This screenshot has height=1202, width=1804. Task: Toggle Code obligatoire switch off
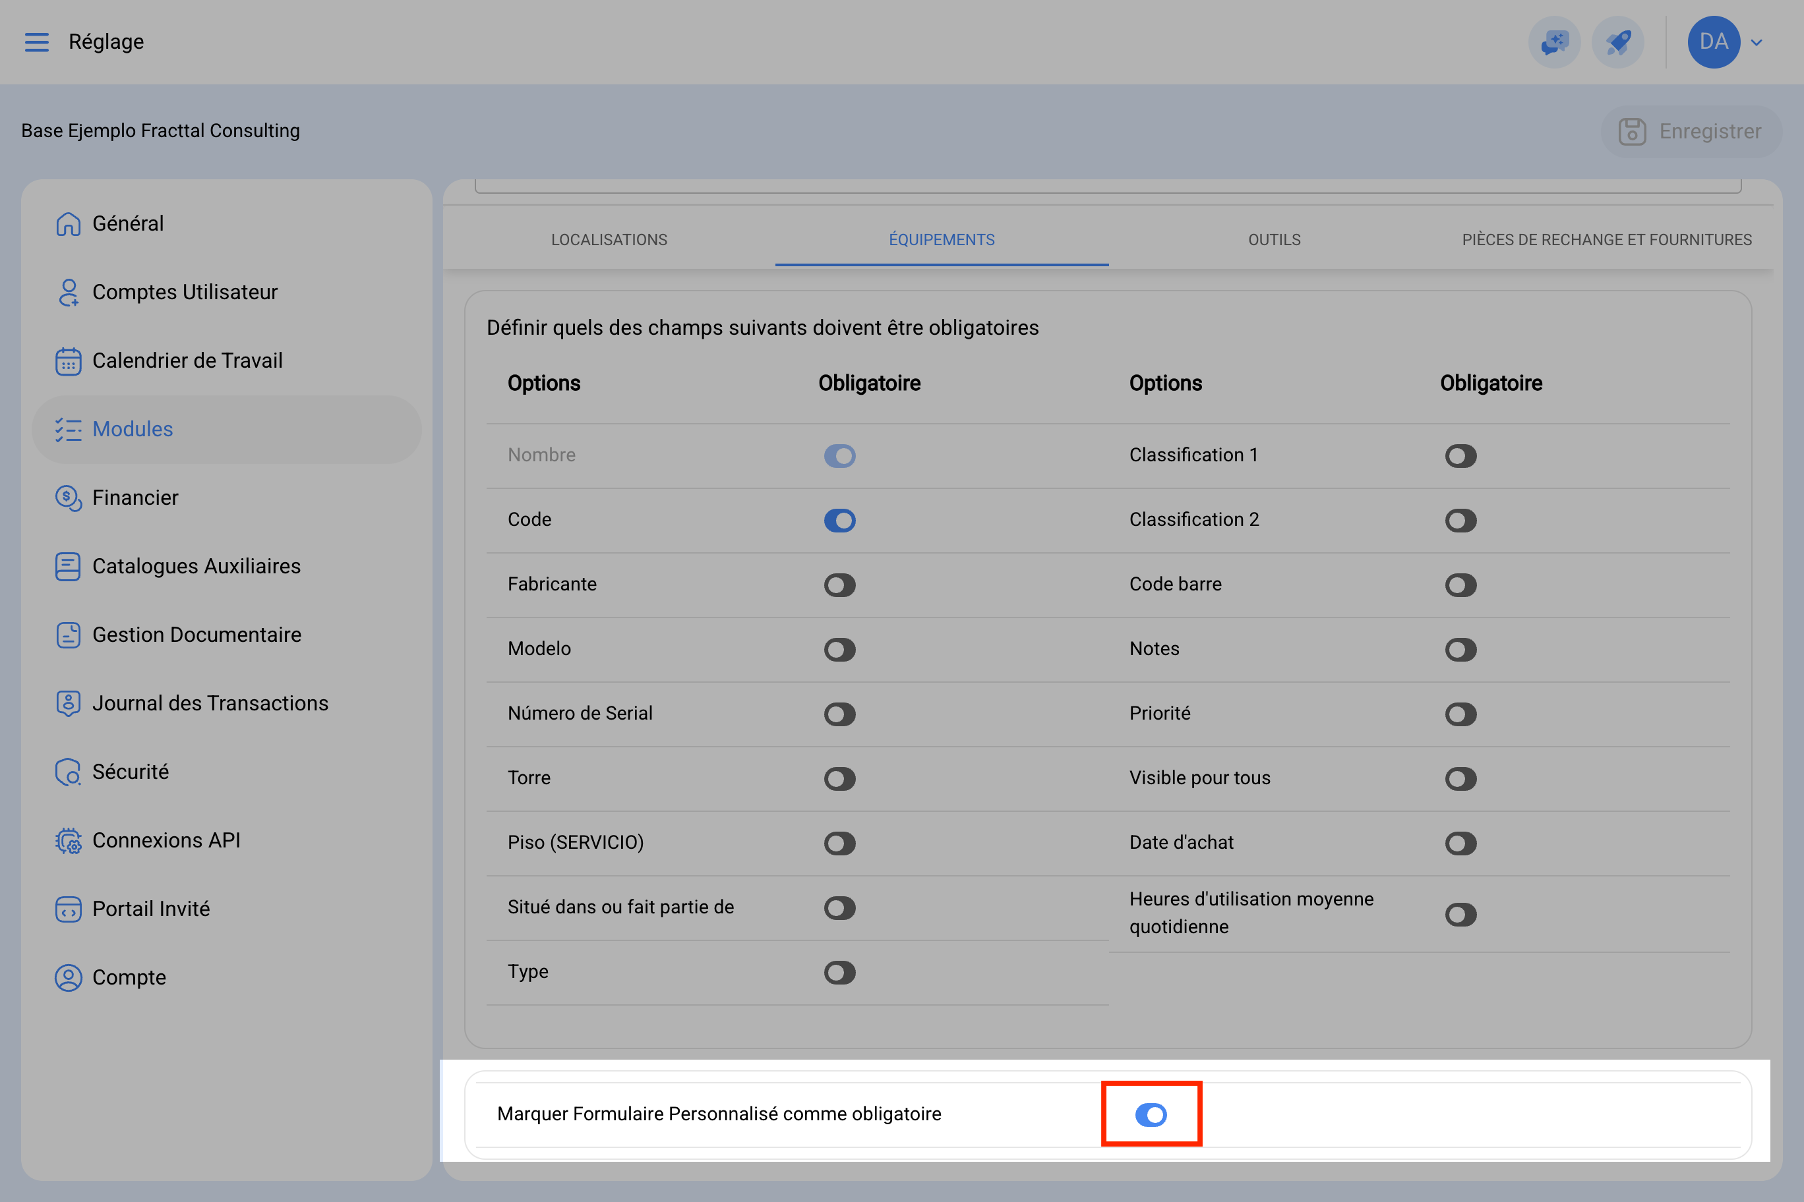[x=840, y=521]
